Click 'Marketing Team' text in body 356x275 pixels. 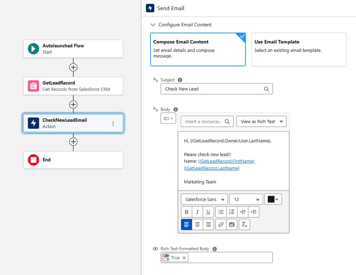(200, 182)
